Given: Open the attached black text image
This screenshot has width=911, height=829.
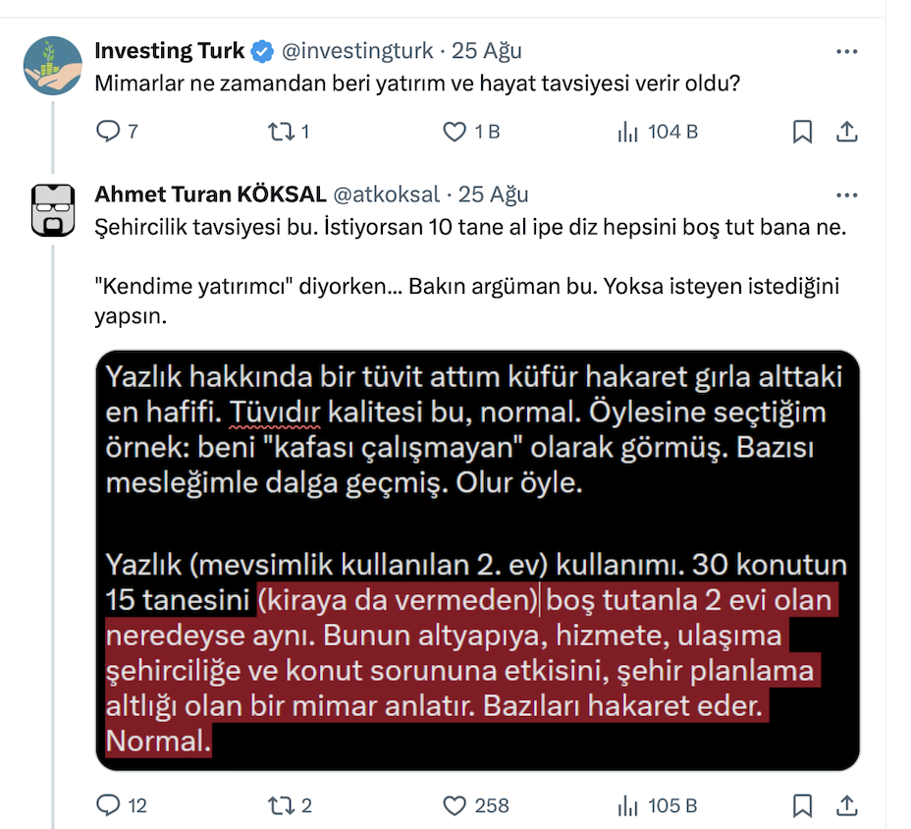Looking at the screenshot, I should 477,560.
